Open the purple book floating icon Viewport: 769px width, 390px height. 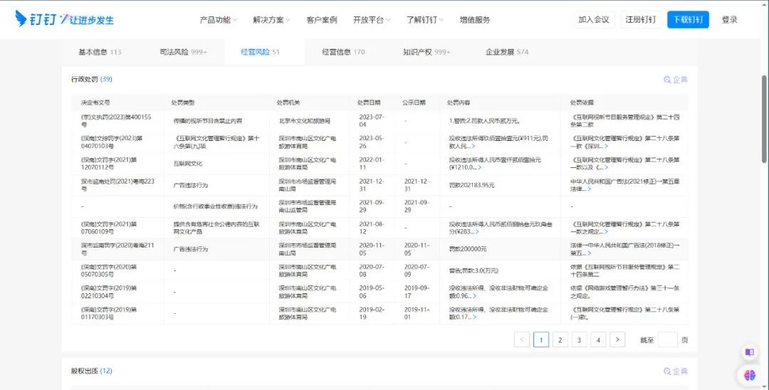(749, 352)
